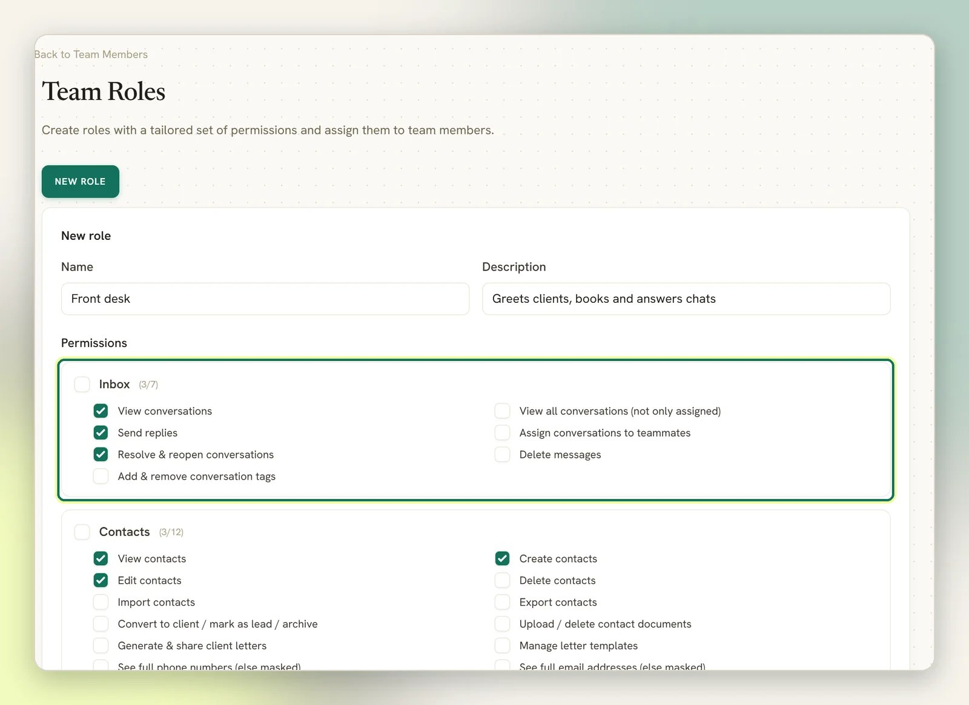This screenshot has height=705, width=969.
Task: Uncheck View conversations permission
Action: point(101,411)
